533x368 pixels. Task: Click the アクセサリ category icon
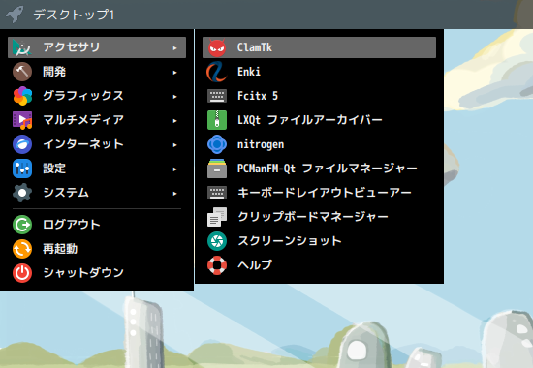tap(22, 47)
